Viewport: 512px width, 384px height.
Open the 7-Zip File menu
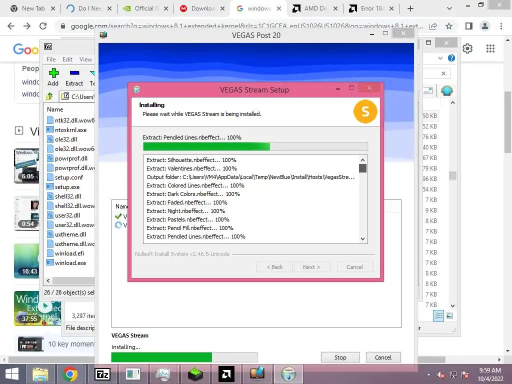51,59
